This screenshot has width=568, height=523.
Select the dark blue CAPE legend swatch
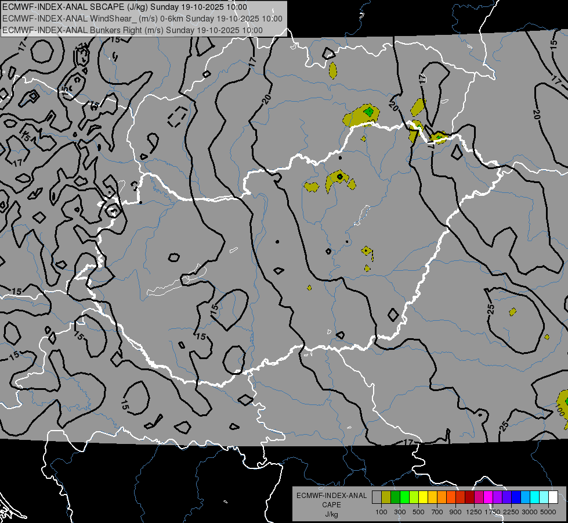[x=516, y=497]
